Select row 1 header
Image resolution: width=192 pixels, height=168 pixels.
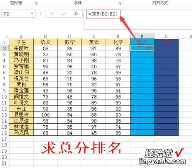point(4,42)
